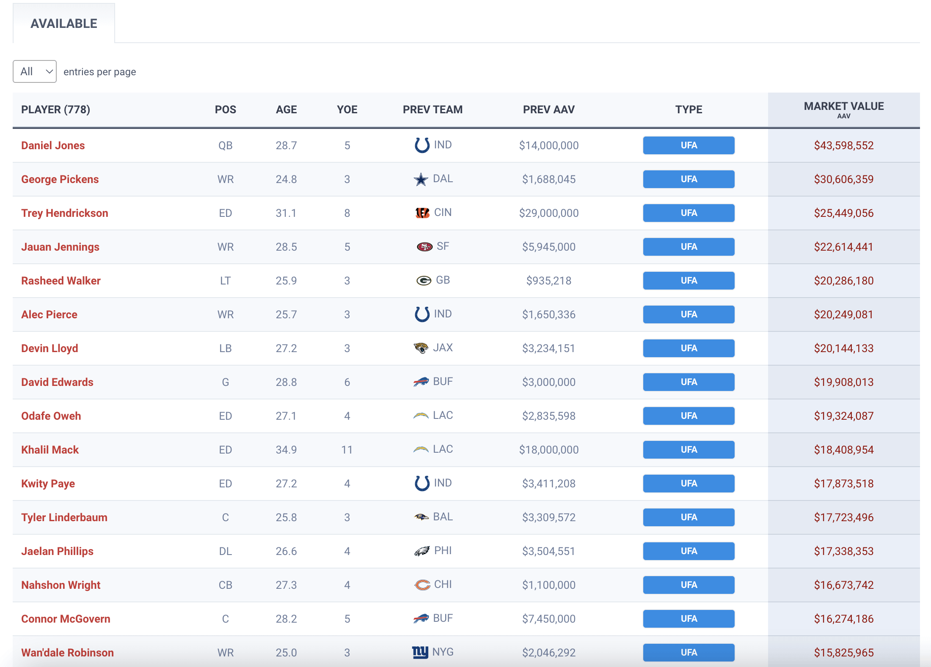
Task: Open Khalil Mack player page
Action: coord(50,450)
